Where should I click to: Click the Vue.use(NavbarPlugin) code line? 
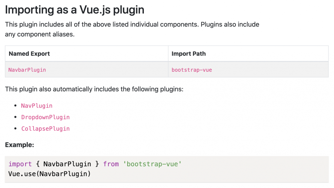coord(50,174)
